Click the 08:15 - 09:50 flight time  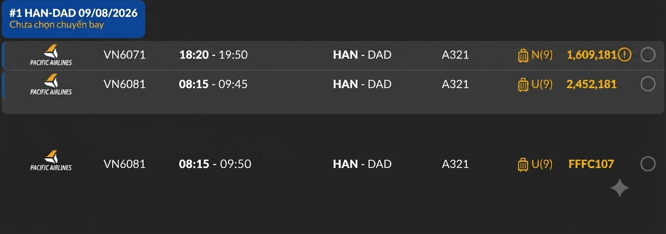pos(215,164)
